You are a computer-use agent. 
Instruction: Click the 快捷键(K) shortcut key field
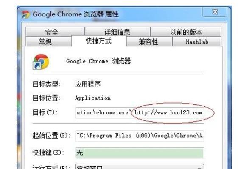(140, 153)
